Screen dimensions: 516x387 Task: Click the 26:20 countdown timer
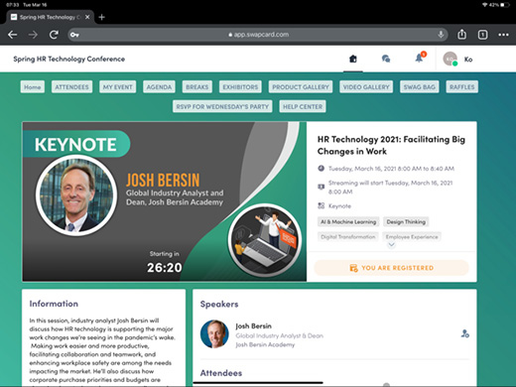point(165,268)
